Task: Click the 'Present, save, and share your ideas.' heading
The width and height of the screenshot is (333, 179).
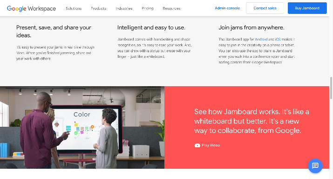Action: [54, 31]
